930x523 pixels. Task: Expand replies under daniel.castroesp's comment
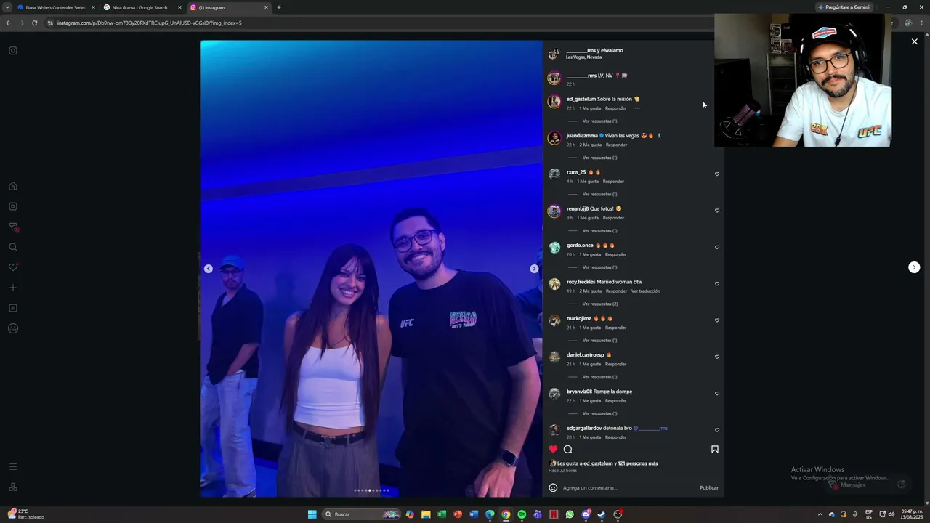click(x=599, y=377)
